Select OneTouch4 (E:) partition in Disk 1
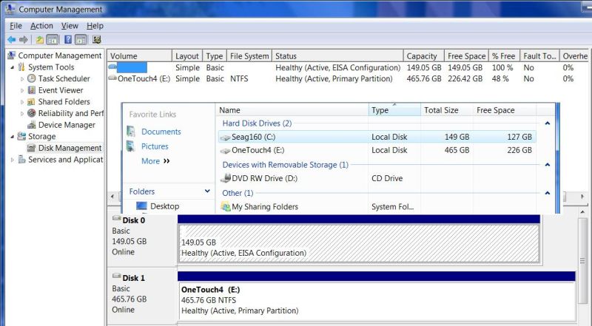This screenshot has width=592, height=326. (x=377, y=301)
